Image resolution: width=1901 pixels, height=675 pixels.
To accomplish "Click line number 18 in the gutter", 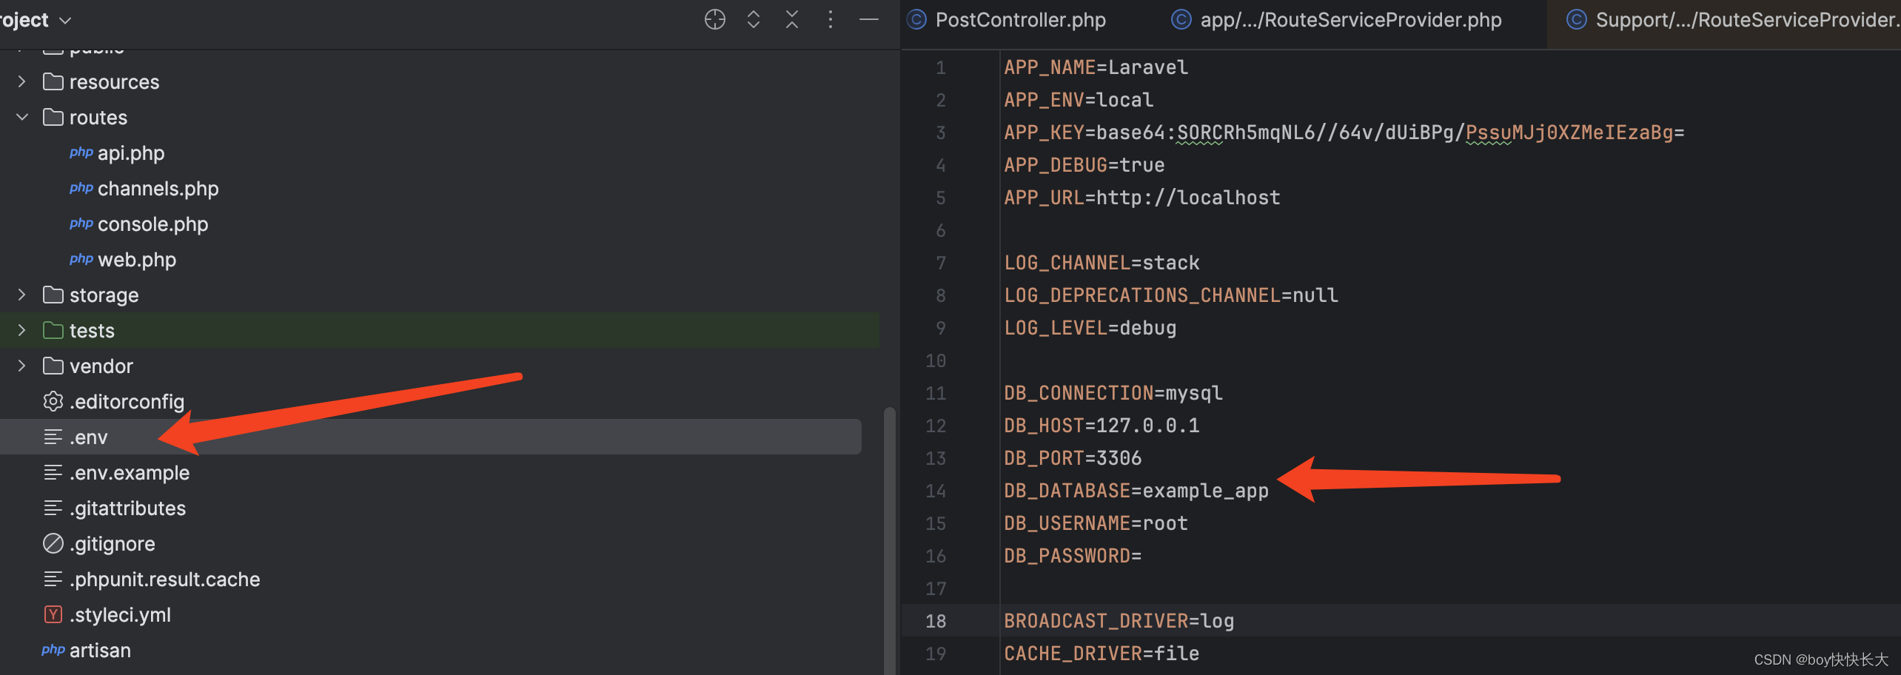I will pos(936,621).
